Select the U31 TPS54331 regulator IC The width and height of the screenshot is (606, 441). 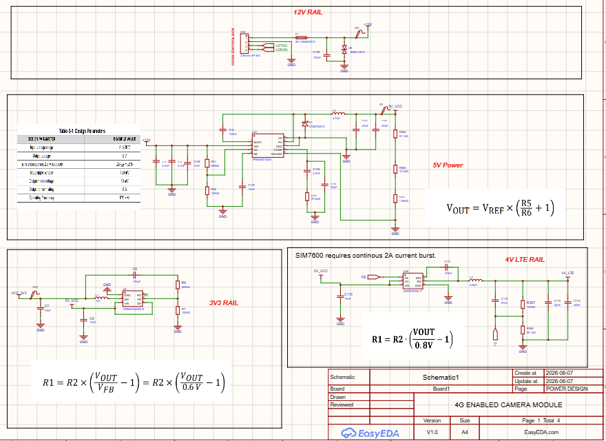[268, 145]
